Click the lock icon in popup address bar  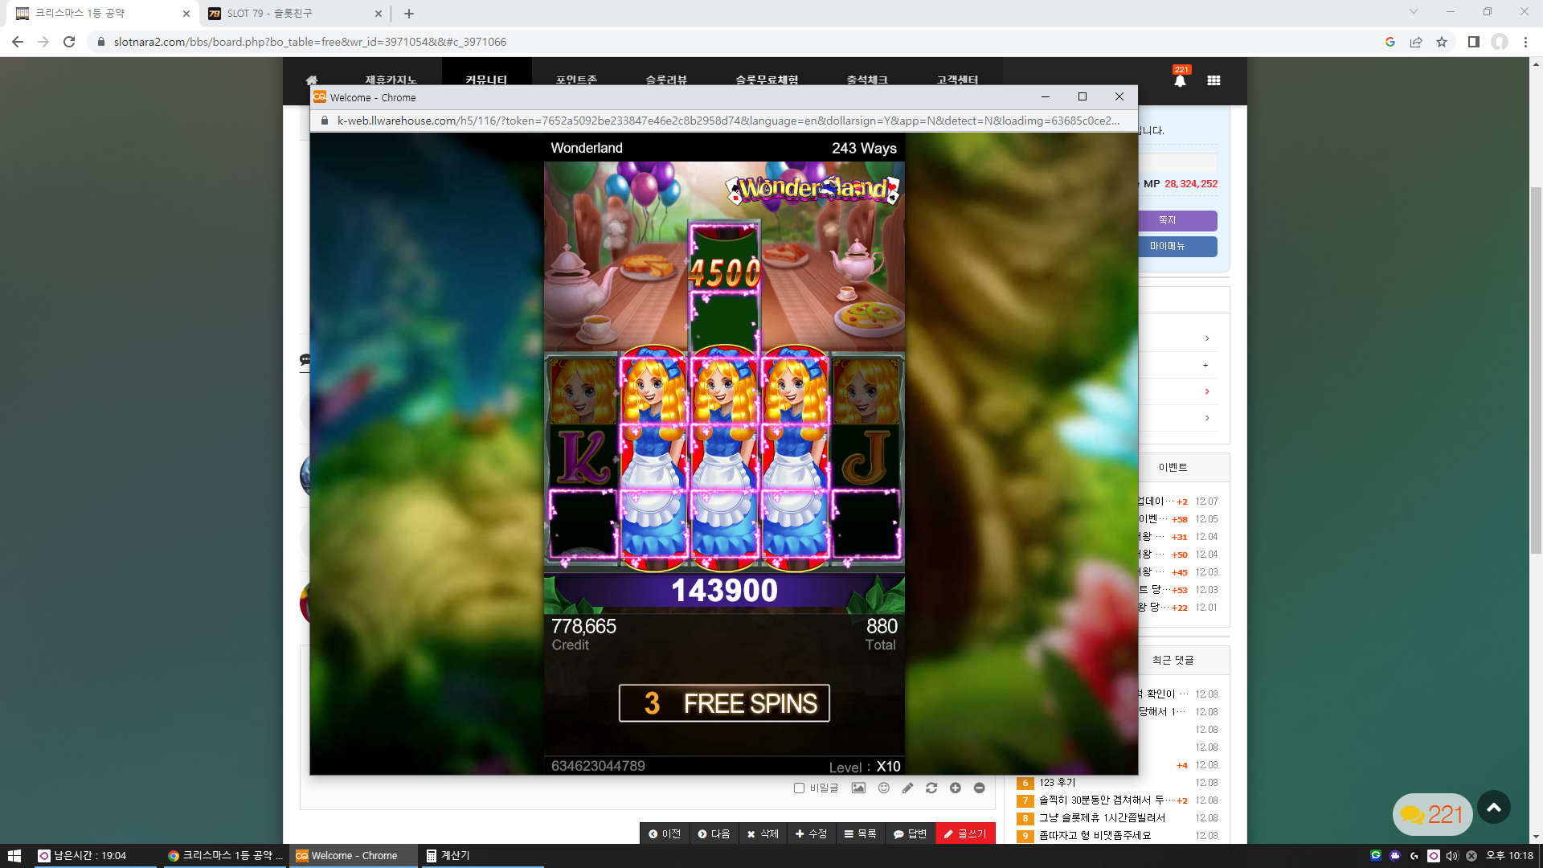pyautogui.click(x=325, y=121)
